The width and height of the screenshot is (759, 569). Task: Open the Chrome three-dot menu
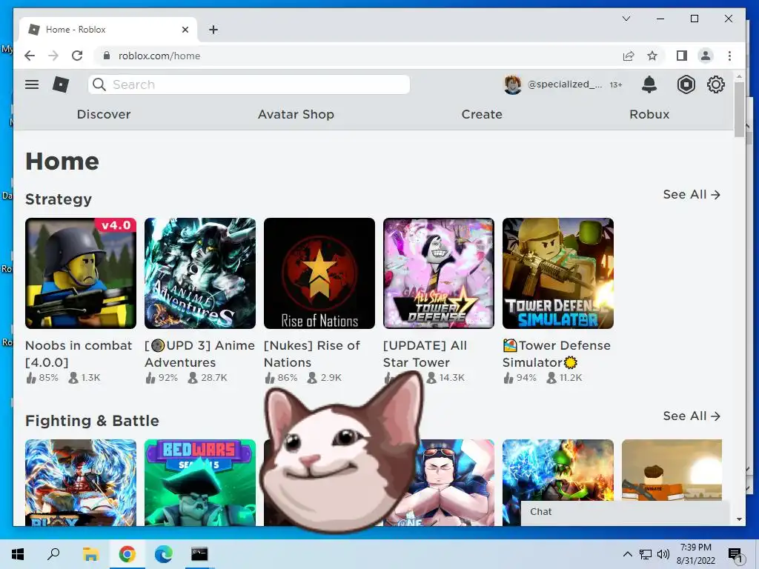(x=729, y=56)
